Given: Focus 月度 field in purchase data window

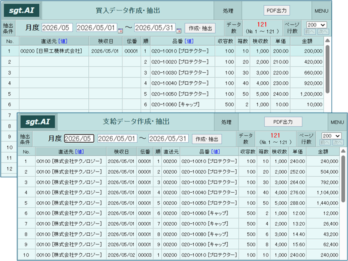Looking at the screenshot, I should coord(57,28).
